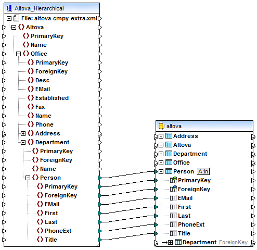Click the Person table icon in altova

tap(169, 171)
